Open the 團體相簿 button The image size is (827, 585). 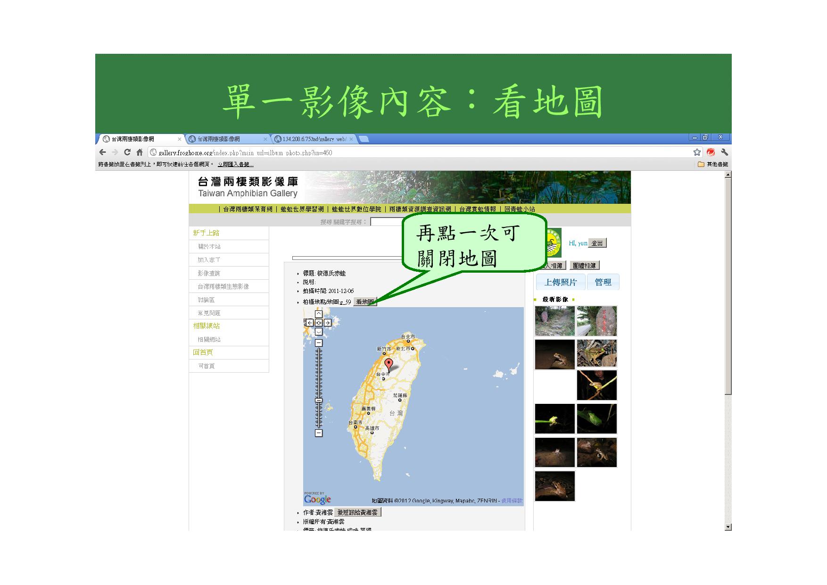tap(584, 266)
